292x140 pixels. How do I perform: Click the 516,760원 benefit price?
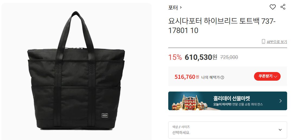point(187,77)
